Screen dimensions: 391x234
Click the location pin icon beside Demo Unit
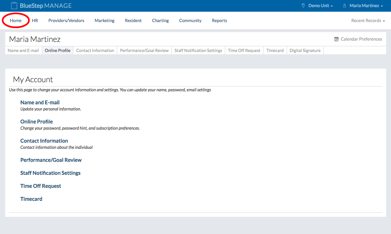click(x=303, y=6)
